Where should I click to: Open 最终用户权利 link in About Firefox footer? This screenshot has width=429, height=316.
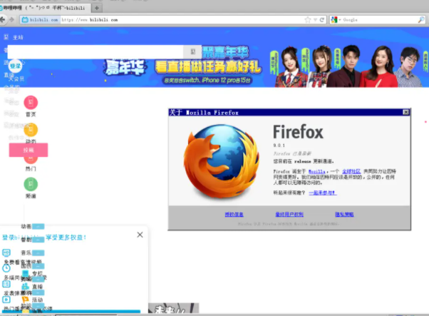click(x=289, y=215)
